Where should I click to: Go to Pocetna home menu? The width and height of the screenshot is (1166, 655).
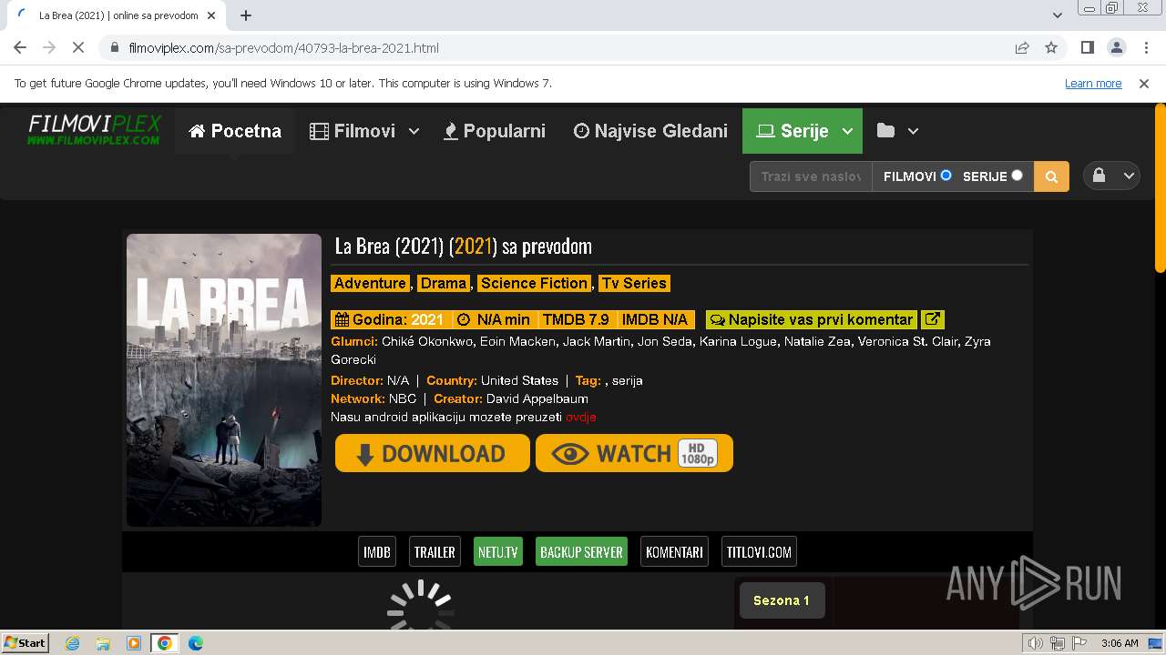click(235, 131)
